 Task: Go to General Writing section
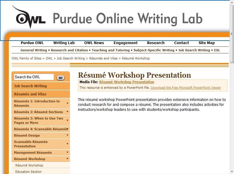coord(34,50)
